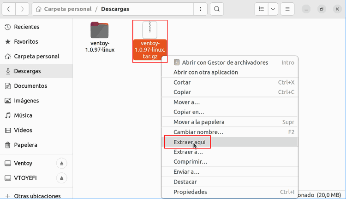Click Comprimir… in the context menu
This screenshot has width=346, height=199.
coord(190,162)
